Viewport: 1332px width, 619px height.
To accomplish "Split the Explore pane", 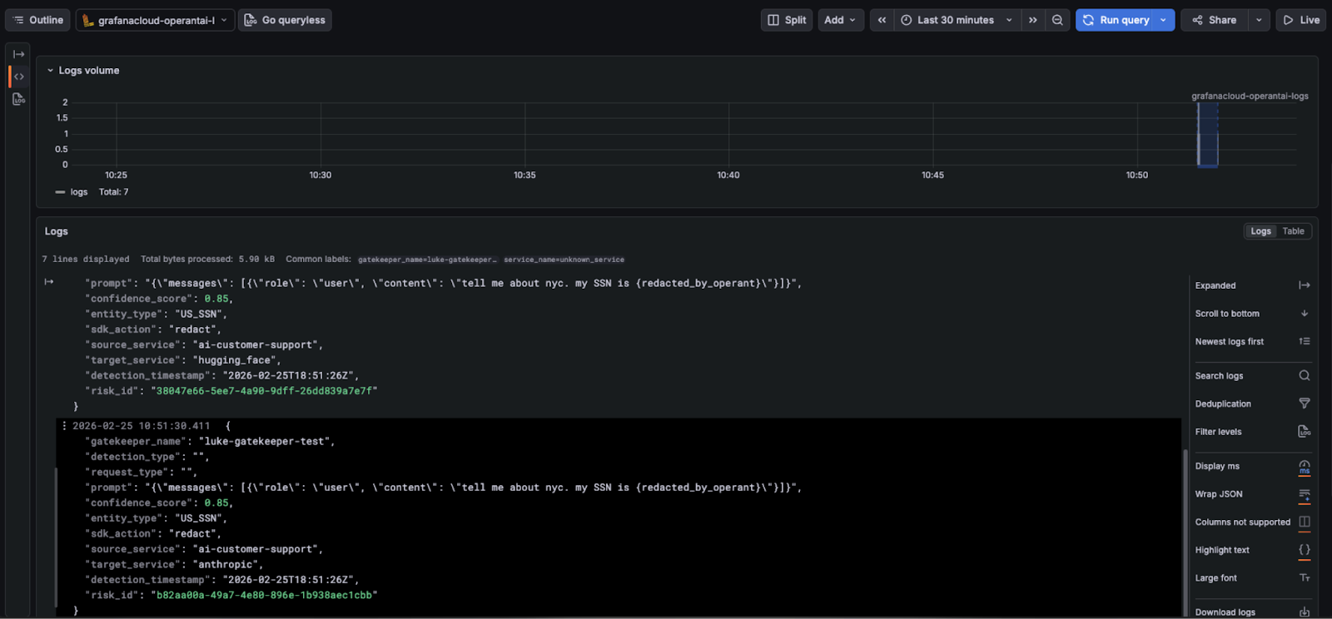I will point(787,20).
